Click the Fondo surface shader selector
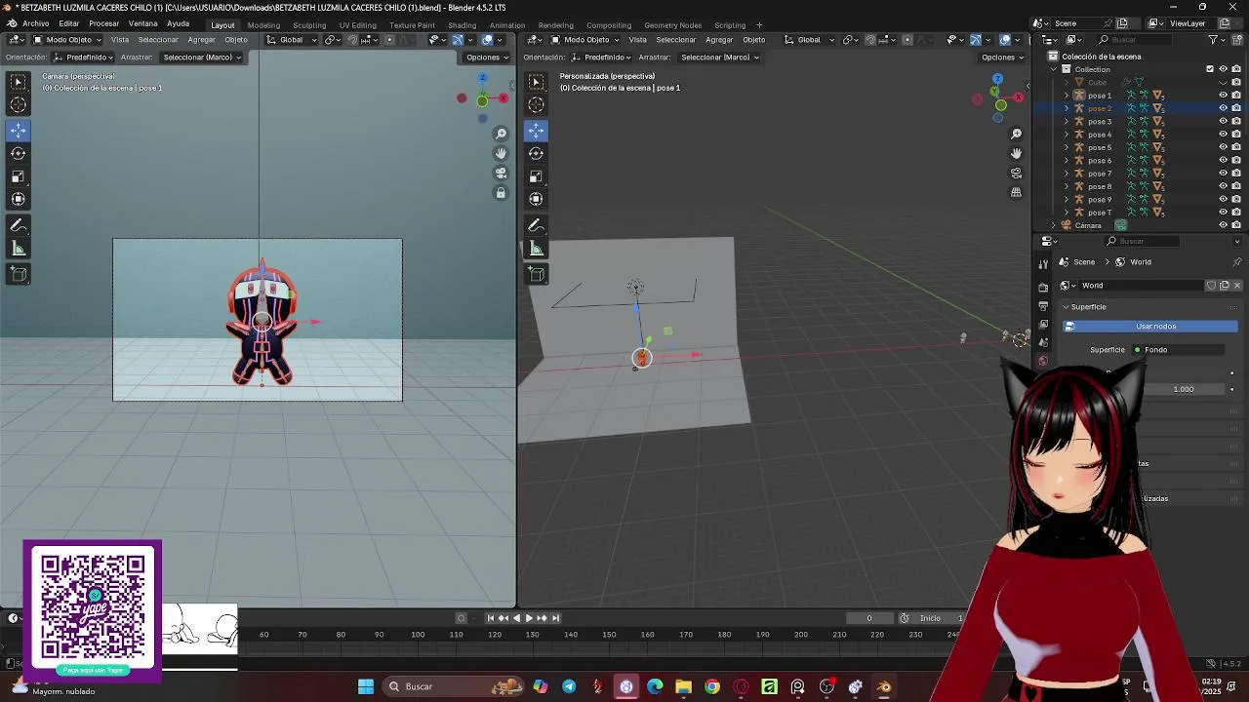 1178,350
